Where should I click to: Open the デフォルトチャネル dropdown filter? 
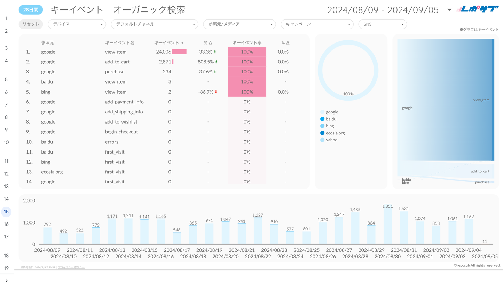(154, 24)
